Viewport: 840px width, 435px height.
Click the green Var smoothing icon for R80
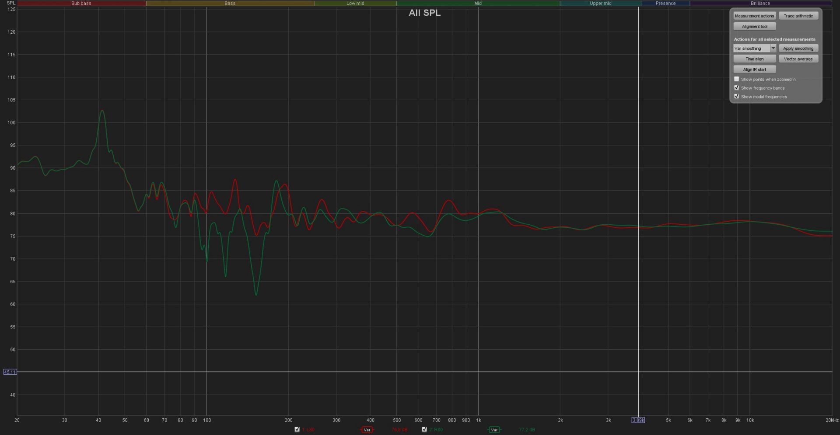pyautogui.click(x=494, y=430)
